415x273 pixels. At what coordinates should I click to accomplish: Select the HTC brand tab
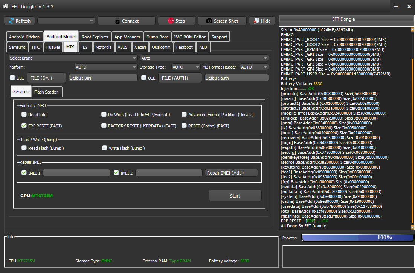pyautogui.click(x=36, y=47)
